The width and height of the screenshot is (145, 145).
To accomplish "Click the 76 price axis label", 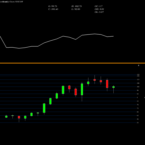I will coord(138,105).
